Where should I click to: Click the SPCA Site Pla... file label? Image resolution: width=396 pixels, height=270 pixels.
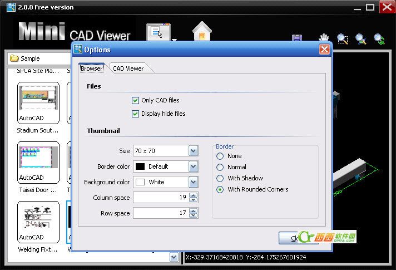38,71
